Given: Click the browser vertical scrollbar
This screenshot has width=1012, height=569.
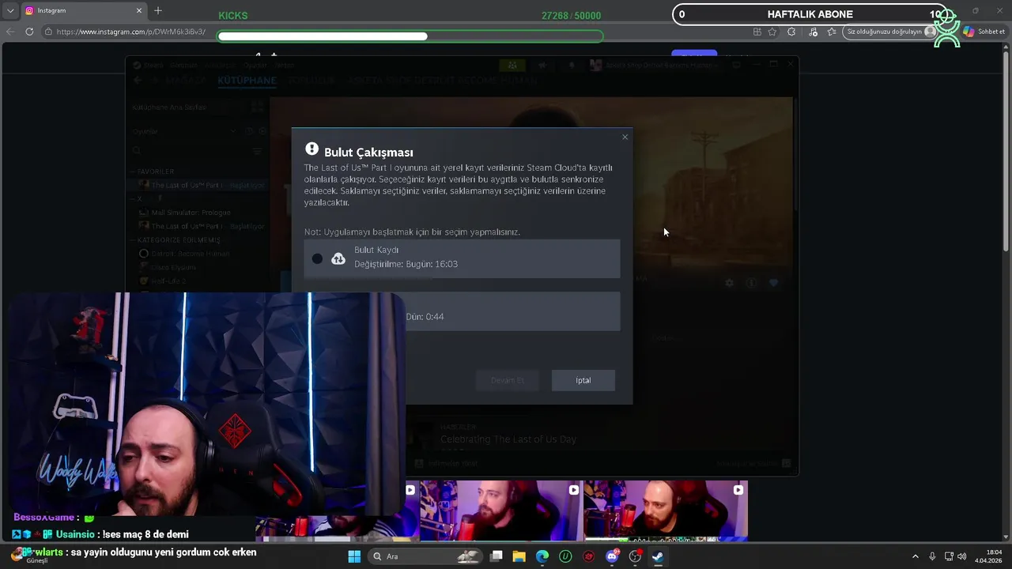Looking at the screenshot, I should click(x=1006, y=150).
